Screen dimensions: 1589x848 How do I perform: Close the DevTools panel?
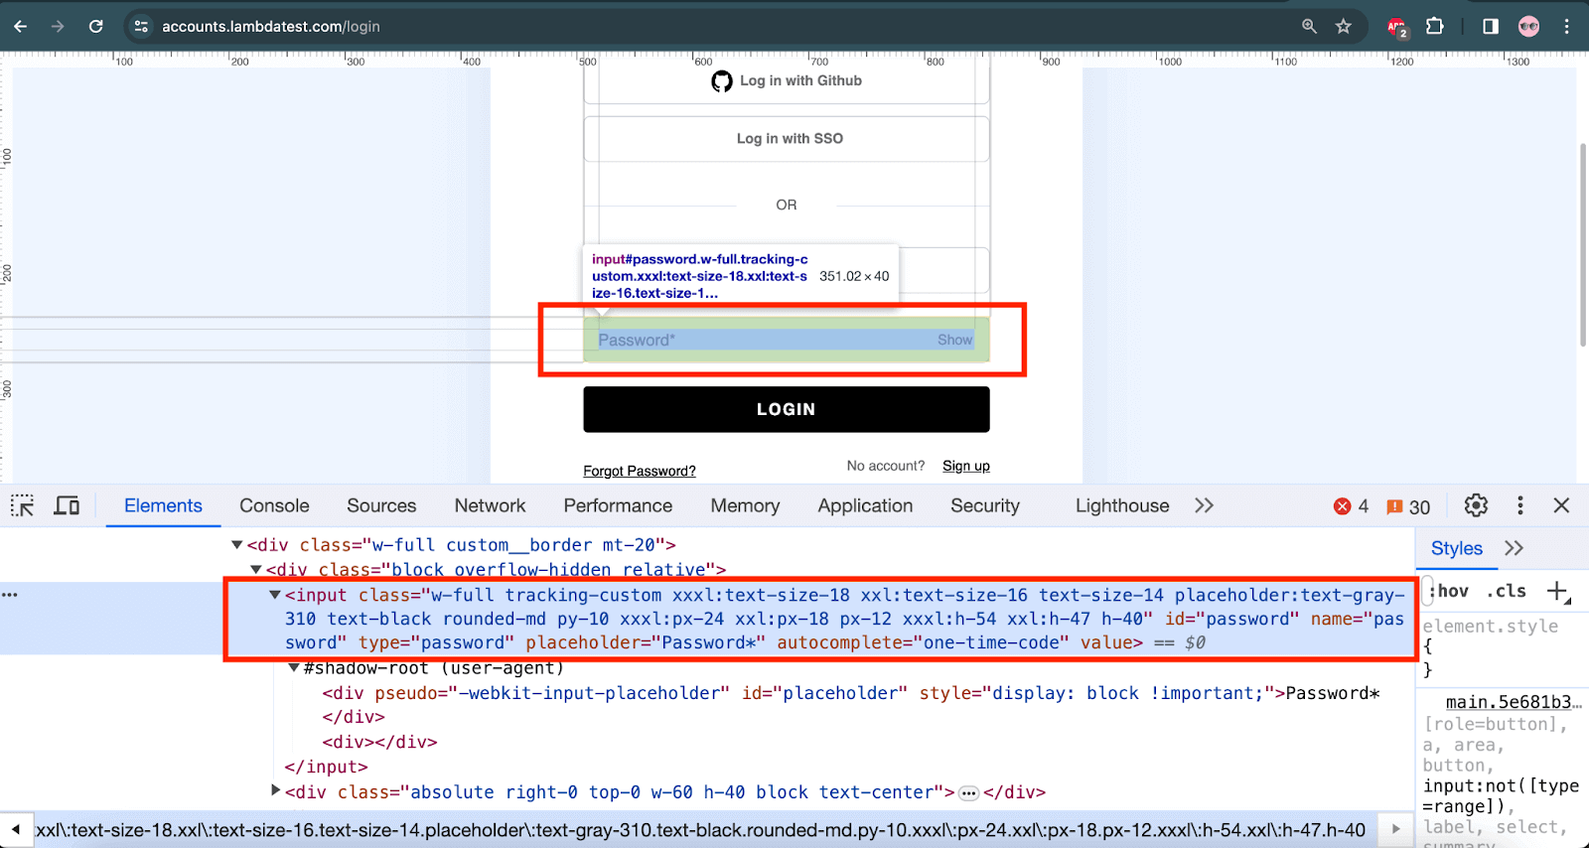[x=1561, y=505]
